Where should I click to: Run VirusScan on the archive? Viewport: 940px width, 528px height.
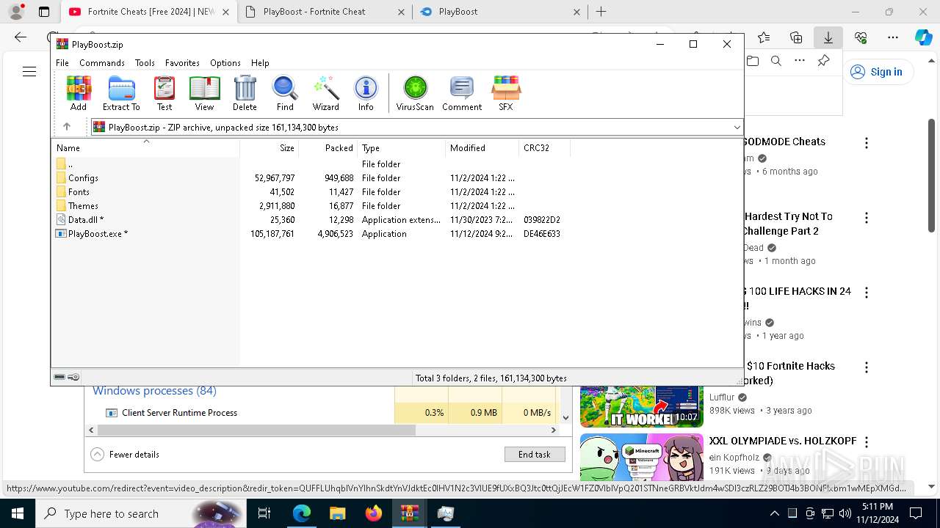click(415, 93)
